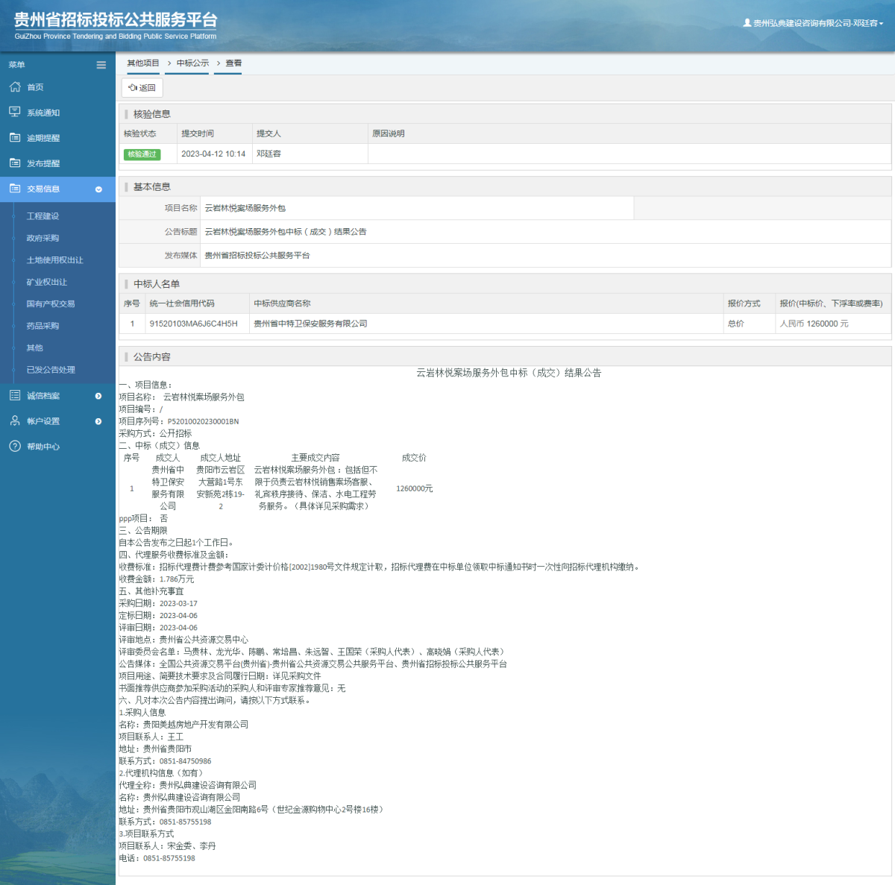Select 国有产权交易 submenu item
Image resolution: width=895 pixels, height=885 pixels.
point(51,303)
